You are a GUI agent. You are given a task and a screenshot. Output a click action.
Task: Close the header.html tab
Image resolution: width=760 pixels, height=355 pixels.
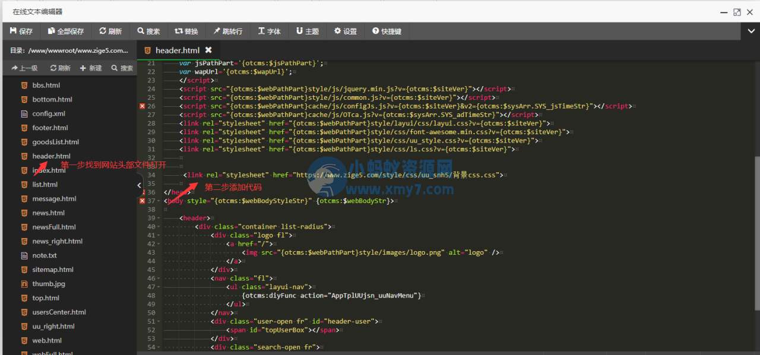(x=208, y=50)
